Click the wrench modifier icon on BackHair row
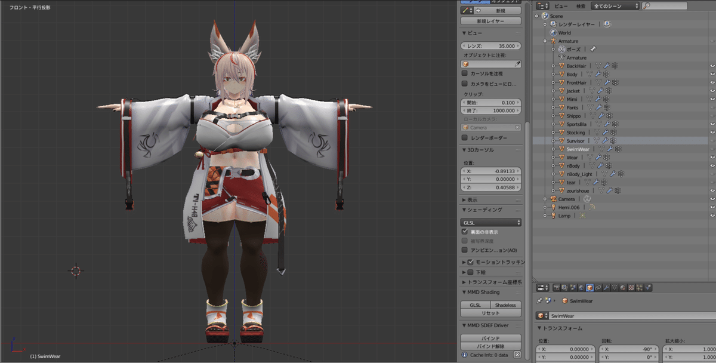This screenshot has height=363, width=716. click(x=606, y=66)
